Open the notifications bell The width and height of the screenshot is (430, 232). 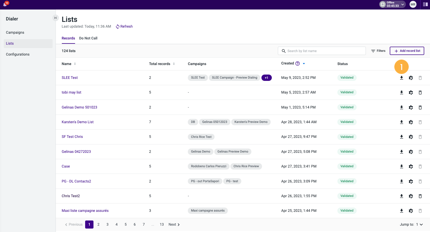click(x=5, y=4)
